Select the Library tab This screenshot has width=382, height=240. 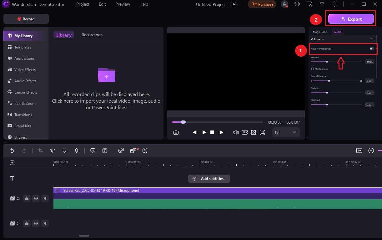[64, 35]
